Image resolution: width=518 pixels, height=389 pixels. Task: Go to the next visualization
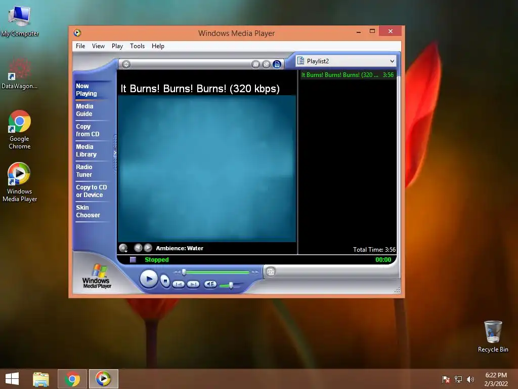148,247
